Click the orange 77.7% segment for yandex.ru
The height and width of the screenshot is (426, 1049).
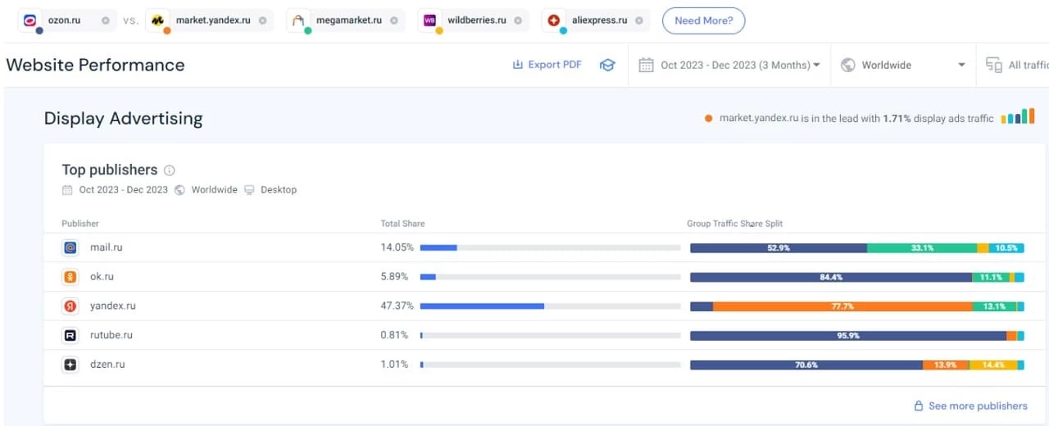coord(842,306)
